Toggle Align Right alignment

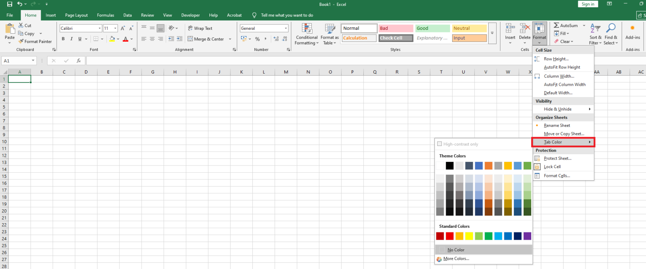click(x=160, y=39)
